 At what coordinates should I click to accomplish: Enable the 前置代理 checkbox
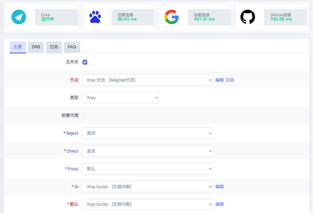(x=85, y=116)
